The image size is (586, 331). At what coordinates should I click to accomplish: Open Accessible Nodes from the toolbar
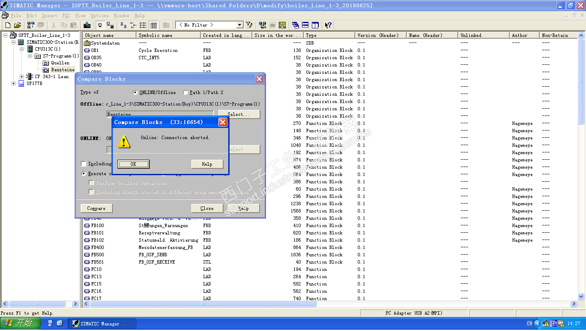[x=31, y=25]
